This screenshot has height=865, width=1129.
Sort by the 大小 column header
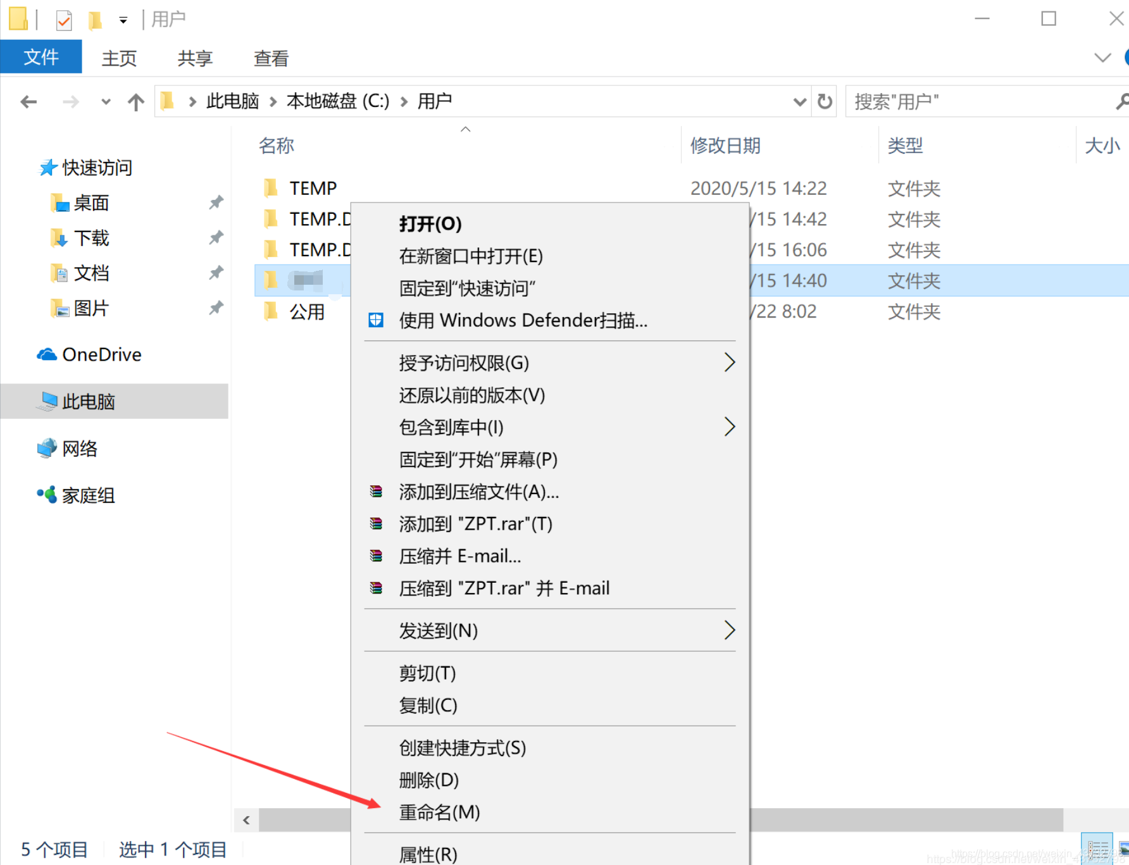[x=1102, y=146]
